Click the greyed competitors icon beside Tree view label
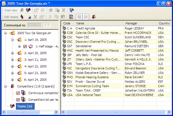The height and width of the screenshot is (116, 173). 22,10
